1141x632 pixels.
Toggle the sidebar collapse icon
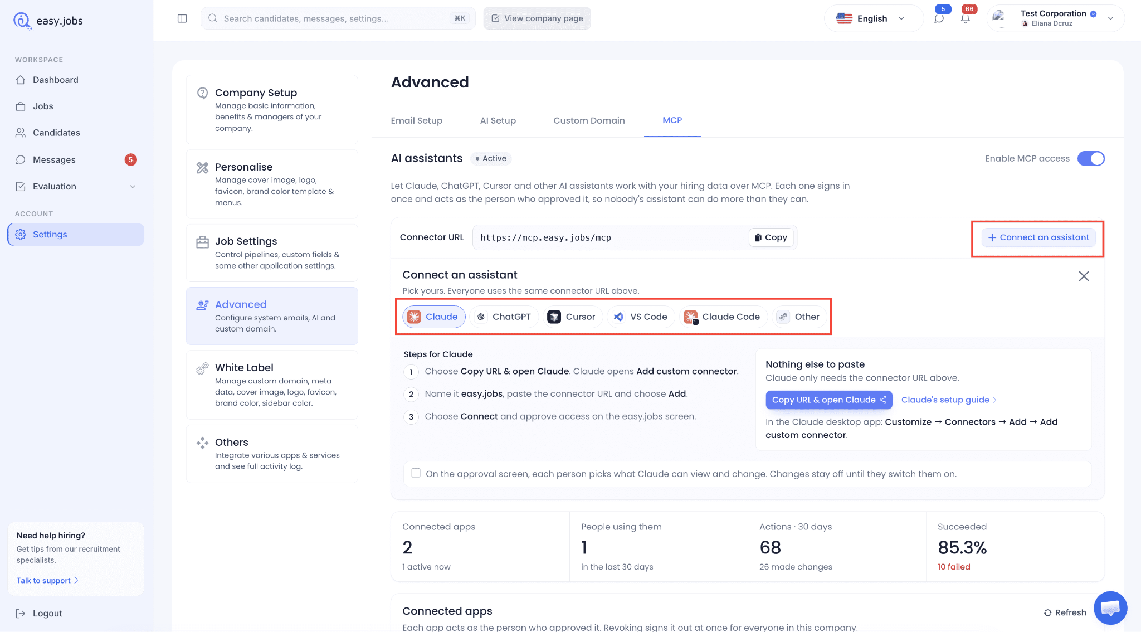(x=182, y=18)
